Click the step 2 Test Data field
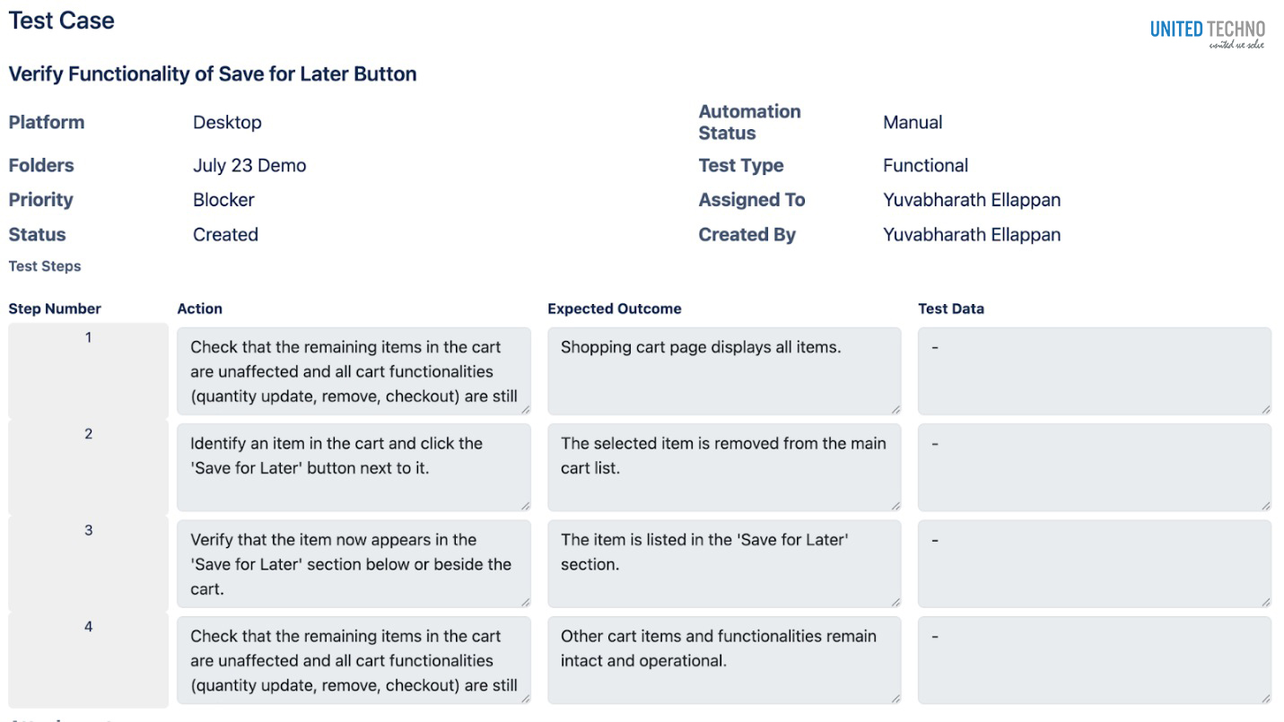This screenshot has width=1284, height=722. 1094,467
